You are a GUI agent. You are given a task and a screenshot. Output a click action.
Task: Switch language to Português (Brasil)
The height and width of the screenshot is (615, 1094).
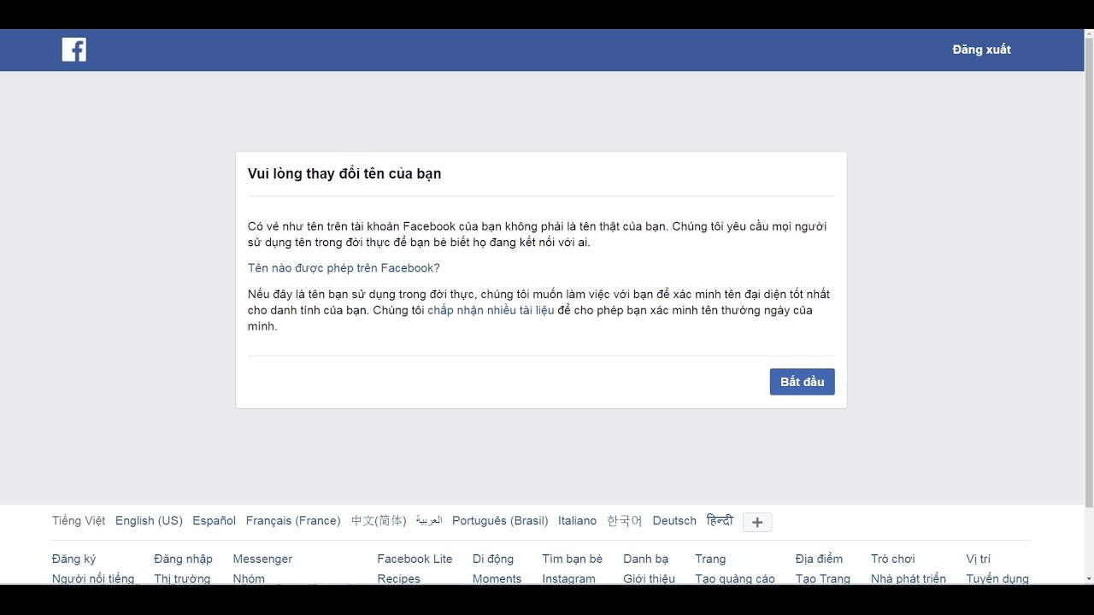tap(500, 520)
